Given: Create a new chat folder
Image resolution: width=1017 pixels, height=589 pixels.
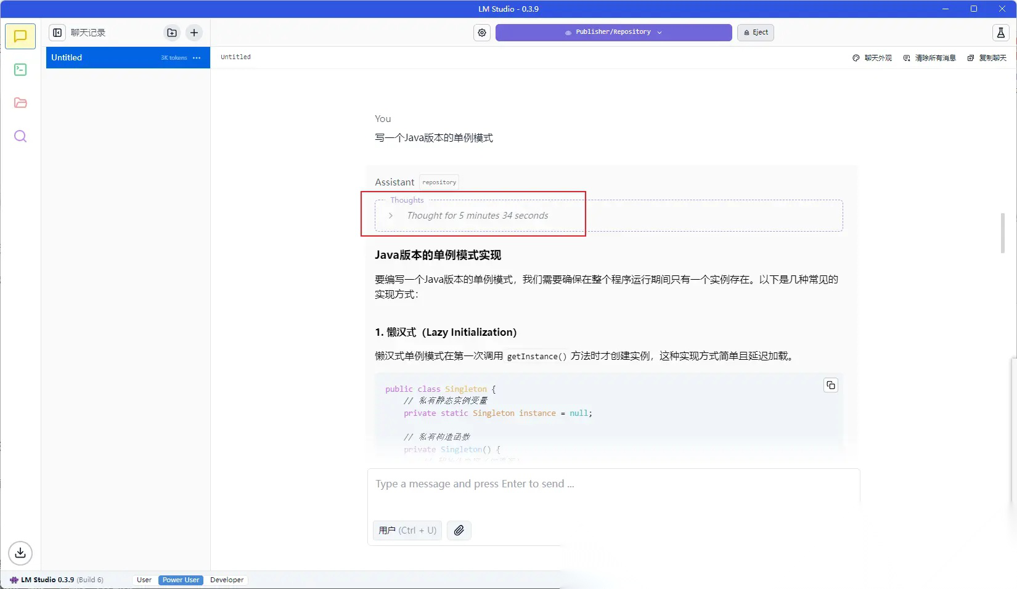Looking at the screenshot, I should (172, 33).
